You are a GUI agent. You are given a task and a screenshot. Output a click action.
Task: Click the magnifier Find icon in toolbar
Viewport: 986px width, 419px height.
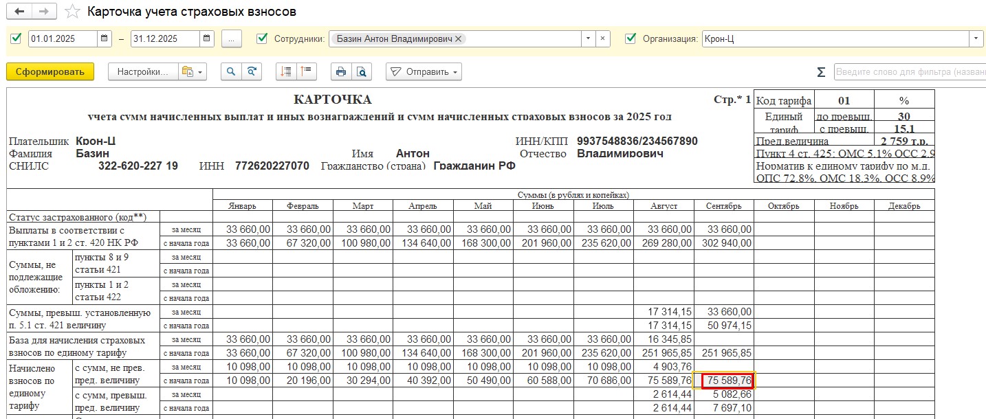coord(231,71)
